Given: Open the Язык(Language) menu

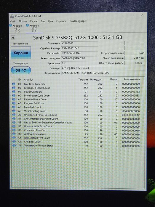Looking at the screenshot, I should point(78,21).
